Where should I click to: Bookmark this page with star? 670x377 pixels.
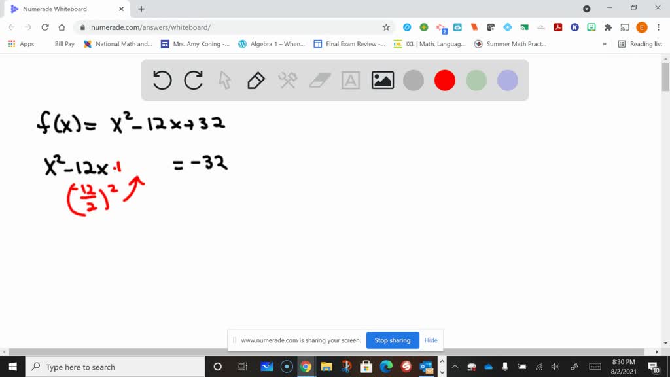click(x=386, y=27)
